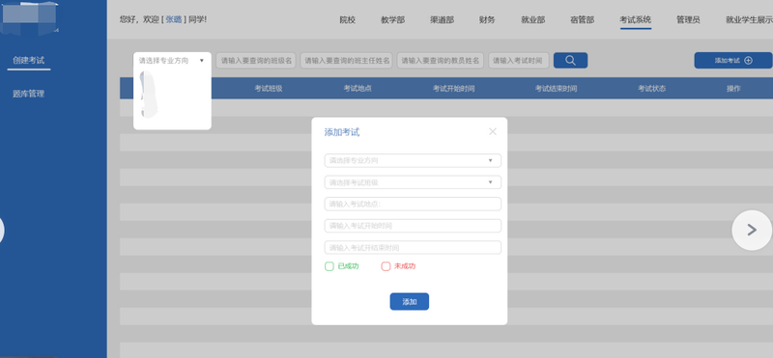
Task: Focus the 请输入考试时间 search field
Action: click(519, 61)
